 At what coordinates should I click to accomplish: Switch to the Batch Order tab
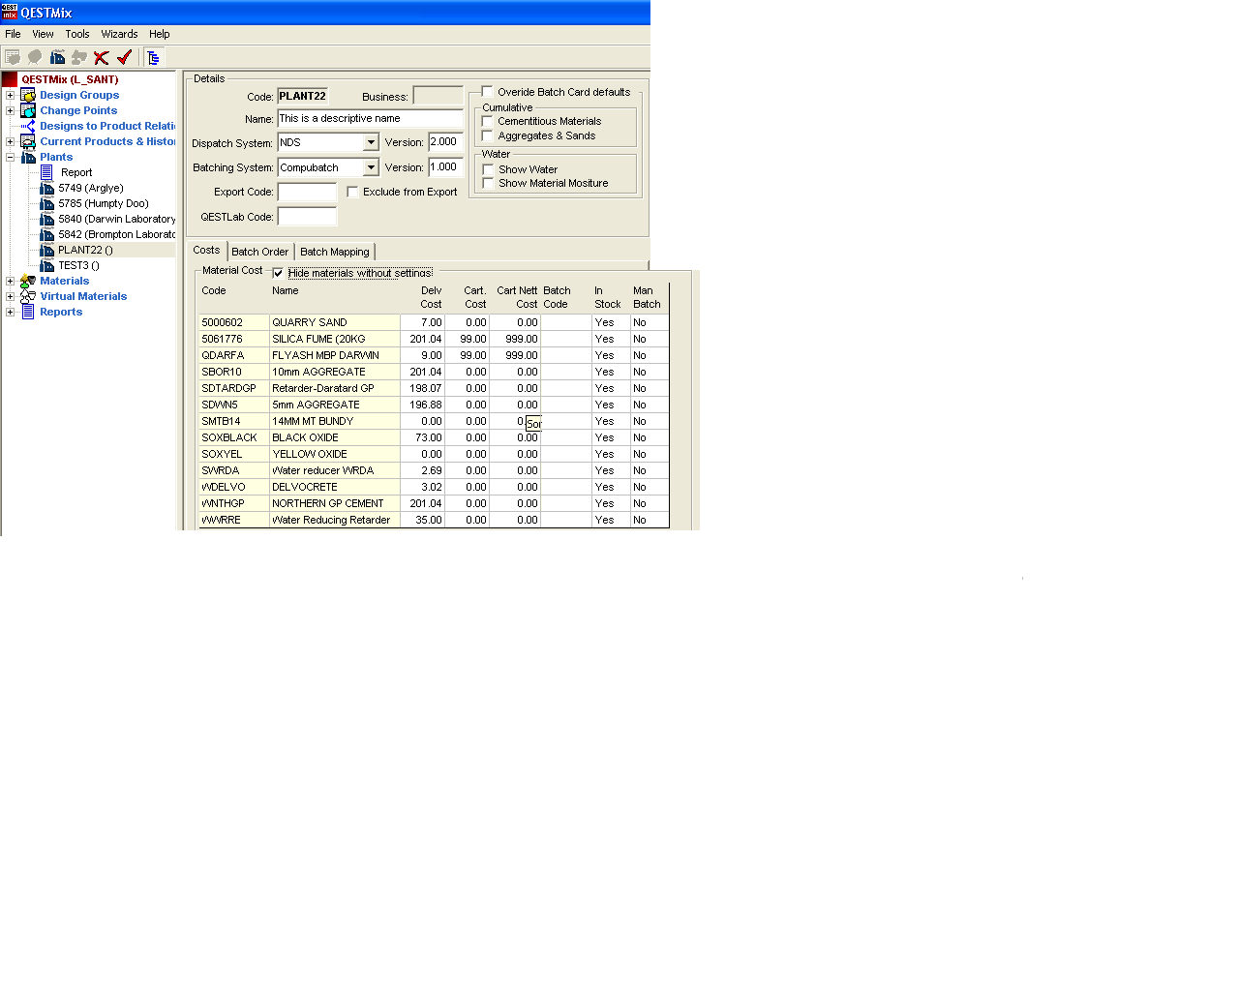coord(259,252)
